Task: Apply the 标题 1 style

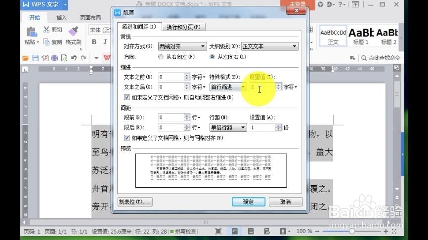Action: tap(361, 36)
